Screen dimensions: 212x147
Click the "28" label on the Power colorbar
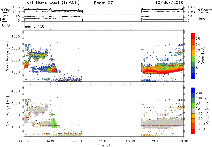(198, 39)
